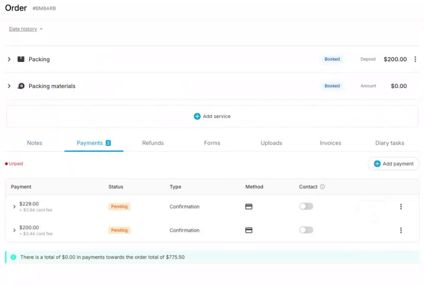This screenshot has width=424, height=286.
Task: Open the Uploads tab
Action: coord(271,143)
